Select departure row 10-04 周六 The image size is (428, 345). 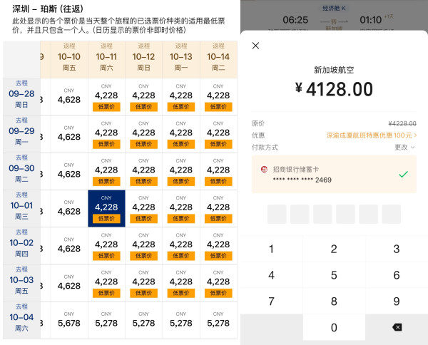[21, 320]
